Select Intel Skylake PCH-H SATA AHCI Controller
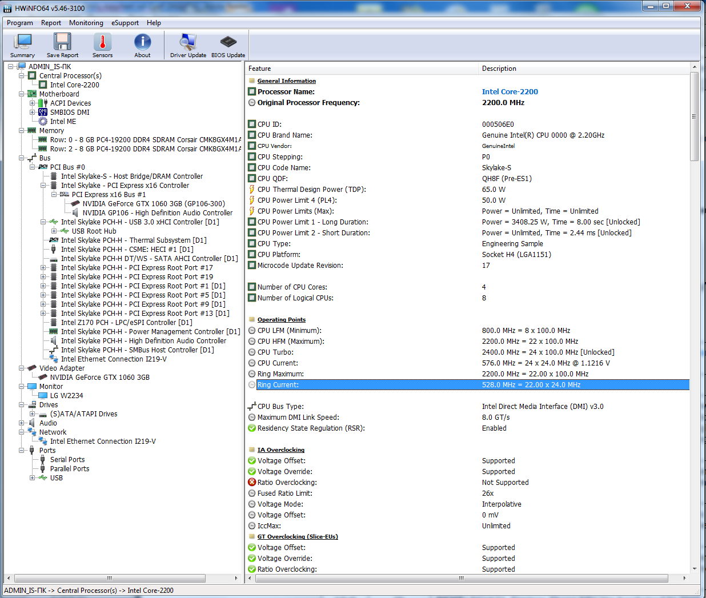This screenshot has width=706, height=598. [x=149, y=259]
